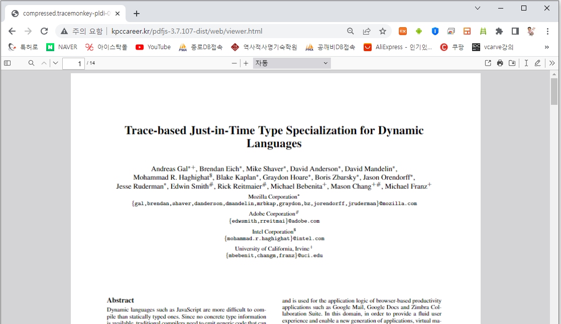Open a new browser tab
The image size is (561, 324).
click(x=136, y=14)
